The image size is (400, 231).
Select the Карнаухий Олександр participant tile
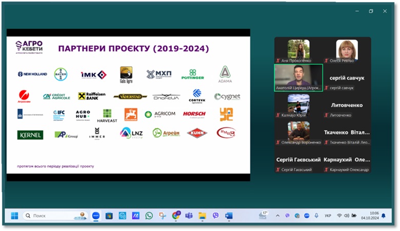pos(347,160)
